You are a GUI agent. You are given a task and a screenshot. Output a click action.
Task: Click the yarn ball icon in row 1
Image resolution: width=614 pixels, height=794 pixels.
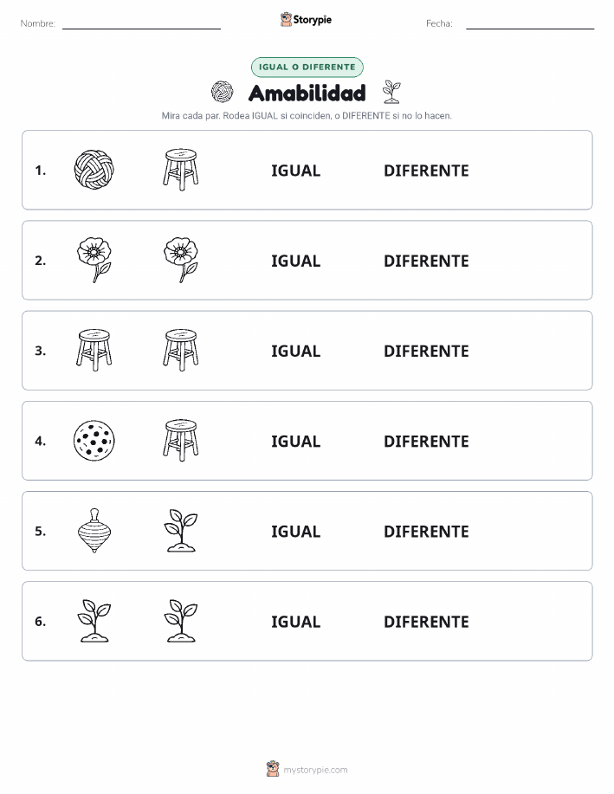[94, 170]
